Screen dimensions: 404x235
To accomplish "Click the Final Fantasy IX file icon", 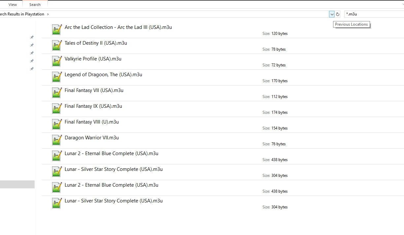I will pos(57,108).
